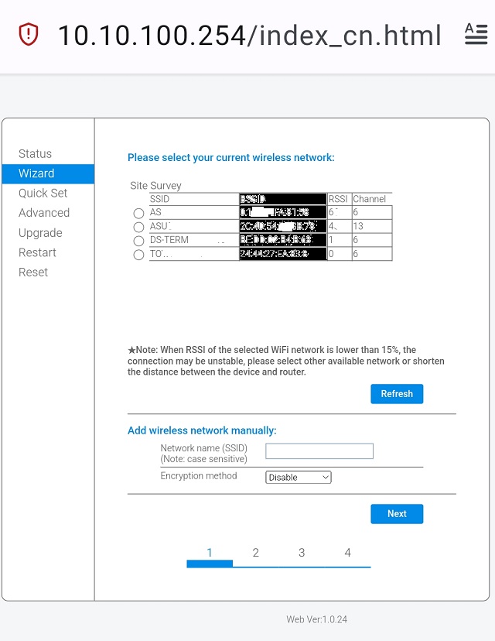Choose Reset from the sidebar

click(33, 273)
